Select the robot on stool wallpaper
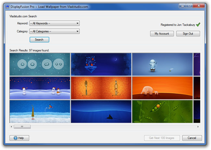211x150 pixels. pyautogui.click(x=162, y=64)
